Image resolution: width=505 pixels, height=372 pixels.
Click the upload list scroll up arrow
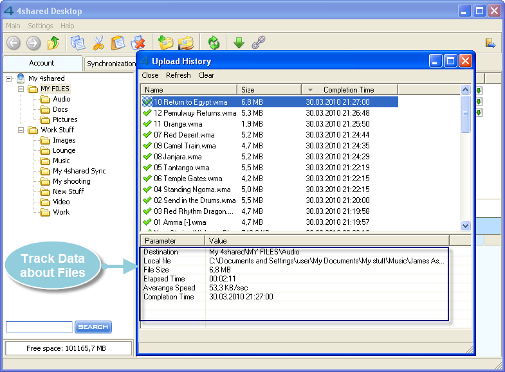click(465, 90)
